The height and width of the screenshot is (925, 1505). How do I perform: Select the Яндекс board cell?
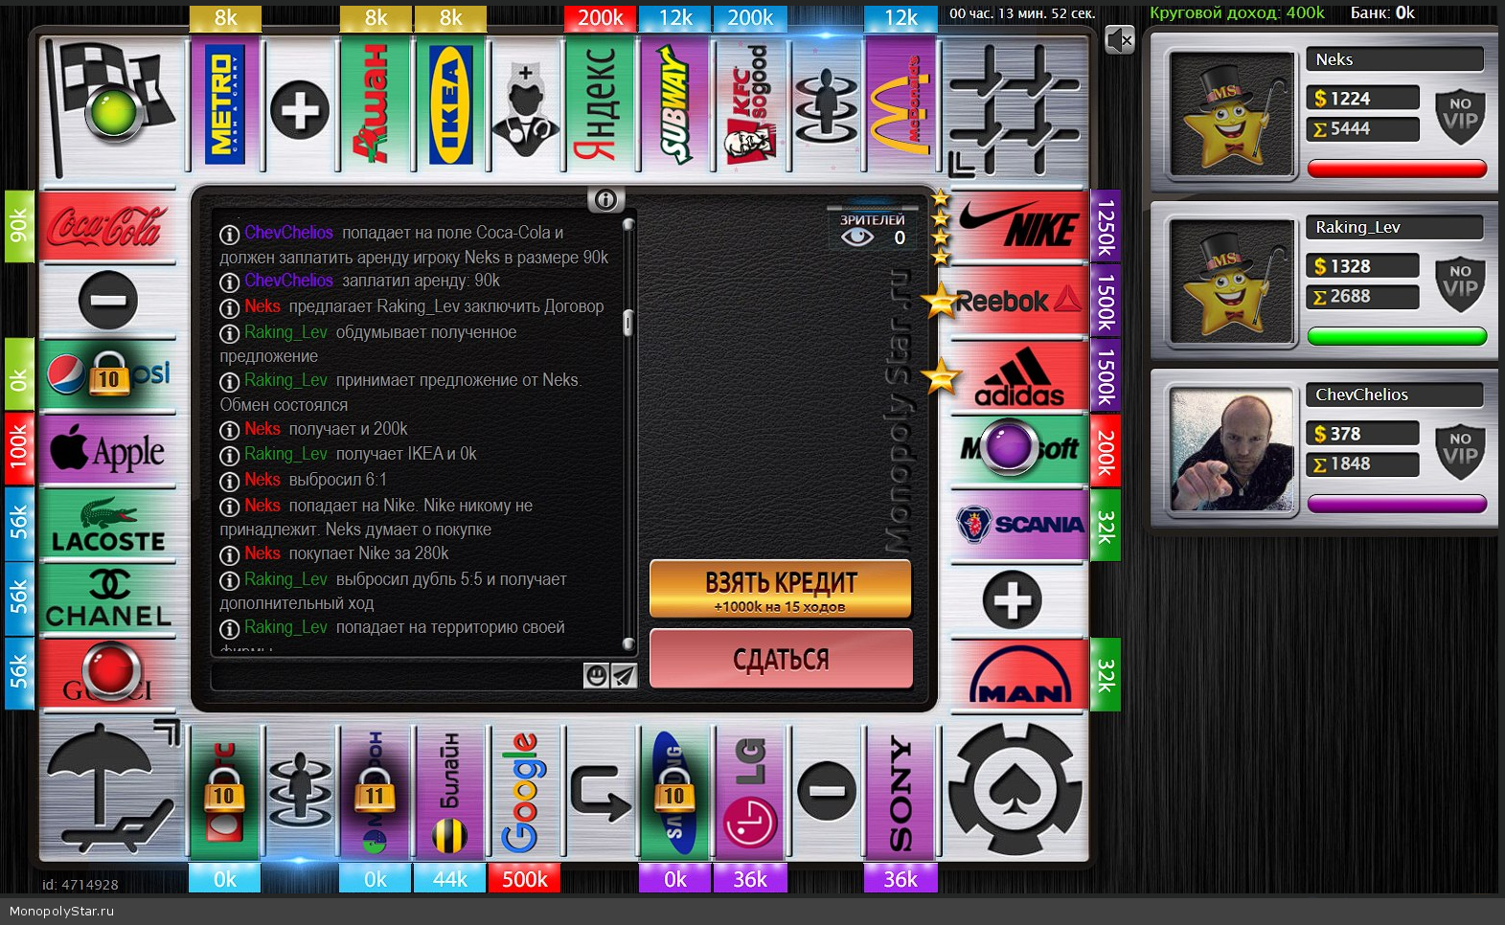600,105
